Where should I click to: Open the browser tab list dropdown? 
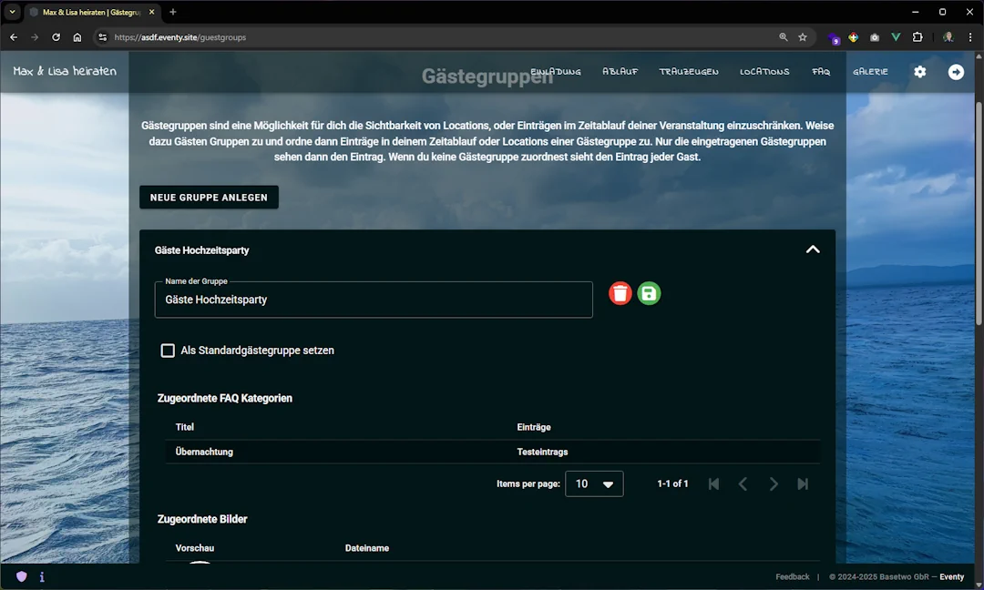[13, 12]
